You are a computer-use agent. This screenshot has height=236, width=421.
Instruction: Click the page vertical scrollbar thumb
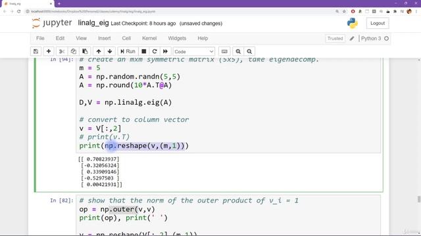(419, 199)
